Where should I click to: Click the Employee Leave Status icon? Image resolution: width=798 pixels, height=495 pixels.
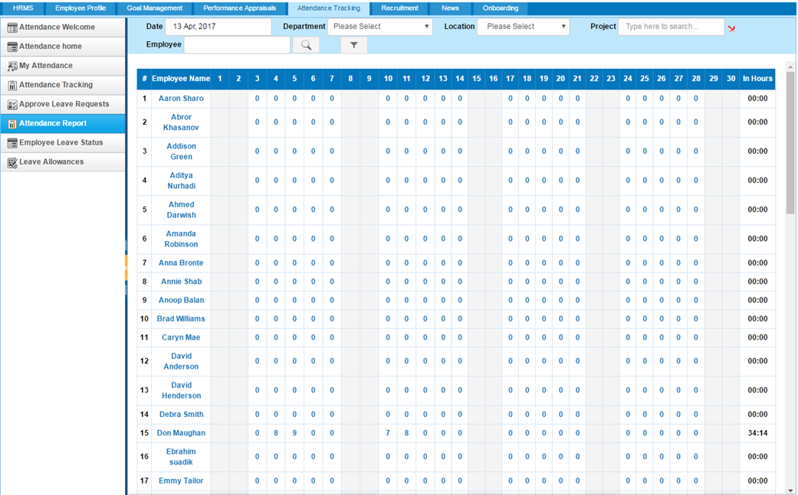pos(12,143)
